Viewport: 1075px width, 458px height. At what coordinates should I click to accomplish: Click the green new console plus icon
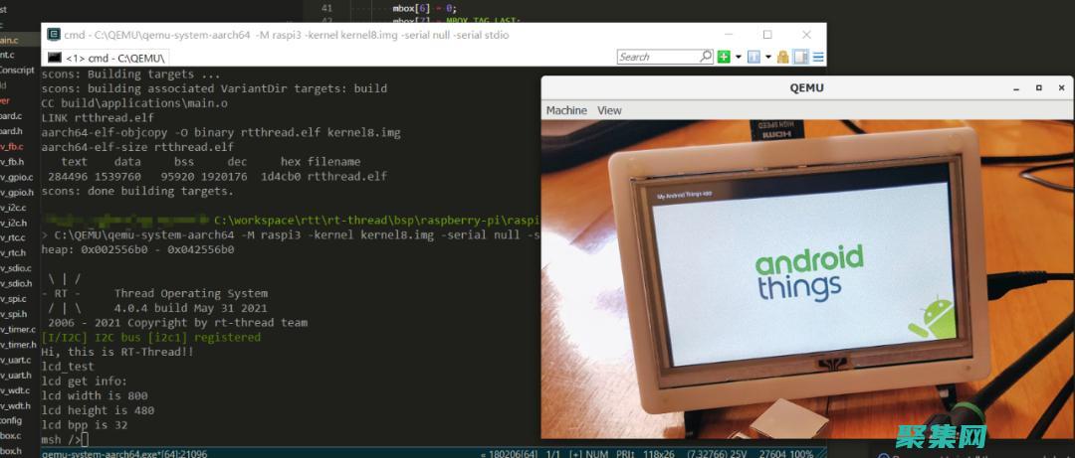(724, 58)
